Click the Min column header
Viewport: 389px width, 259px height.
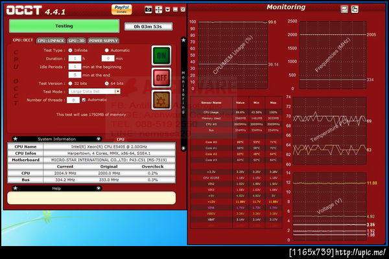tap(257, 102)
